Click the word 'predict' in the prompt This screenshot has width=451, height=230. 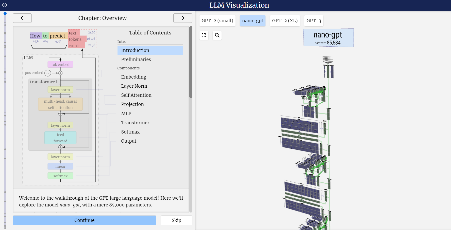coord(58,36)
